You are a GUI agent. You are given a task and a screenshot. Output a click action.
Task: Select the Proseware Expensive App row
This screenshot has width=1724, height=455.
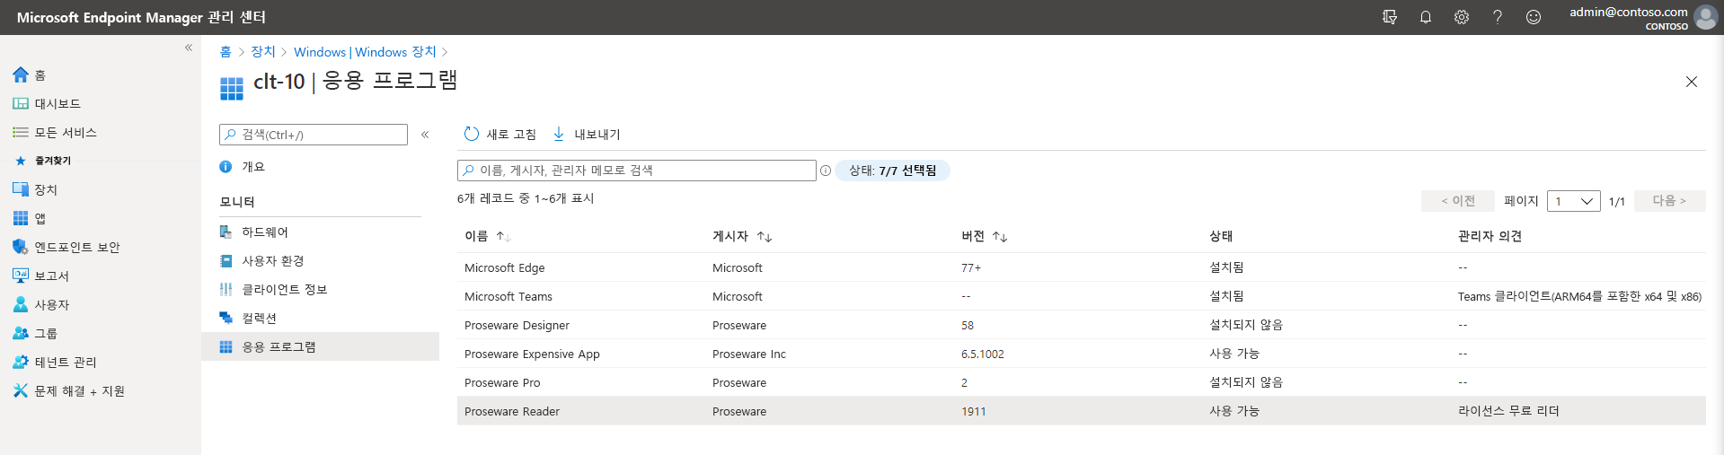1082,354
